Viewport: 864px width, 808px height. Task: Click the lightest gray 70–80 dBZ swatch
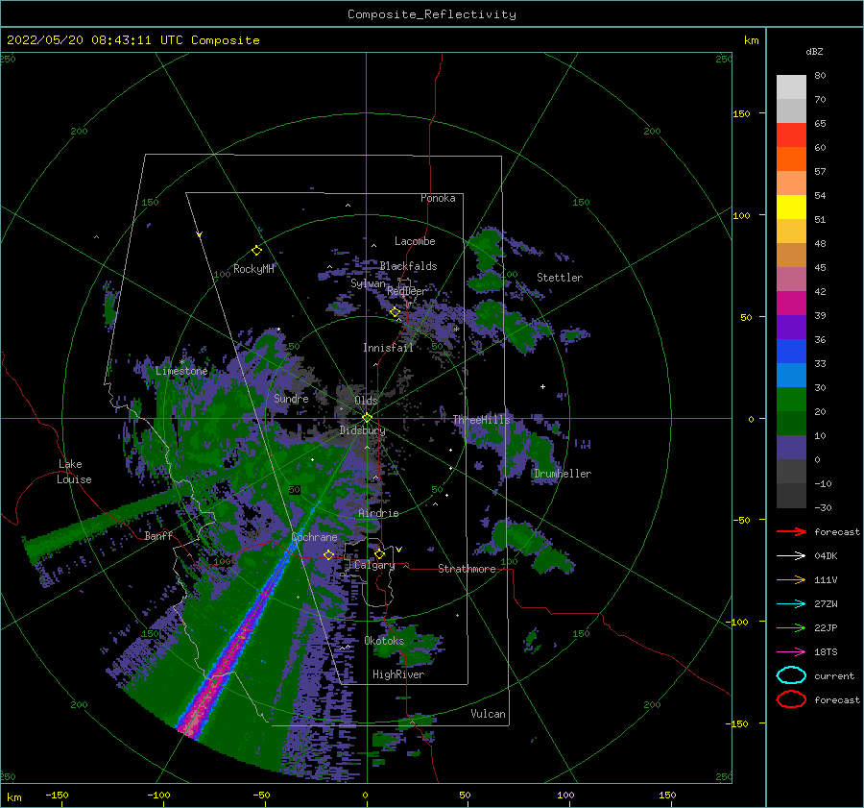(791, 87)
